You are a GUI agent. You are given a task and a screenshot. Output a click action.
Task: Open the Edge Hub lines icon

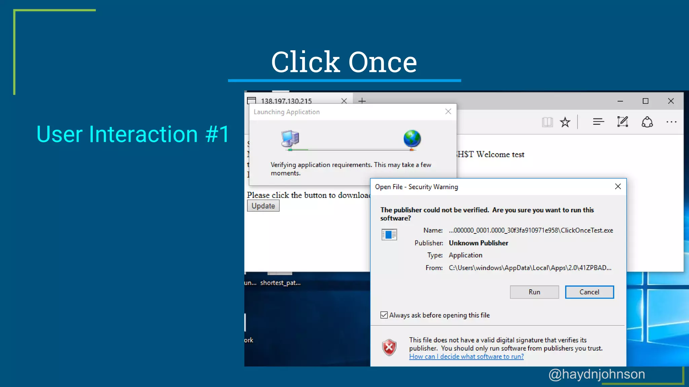599,122
